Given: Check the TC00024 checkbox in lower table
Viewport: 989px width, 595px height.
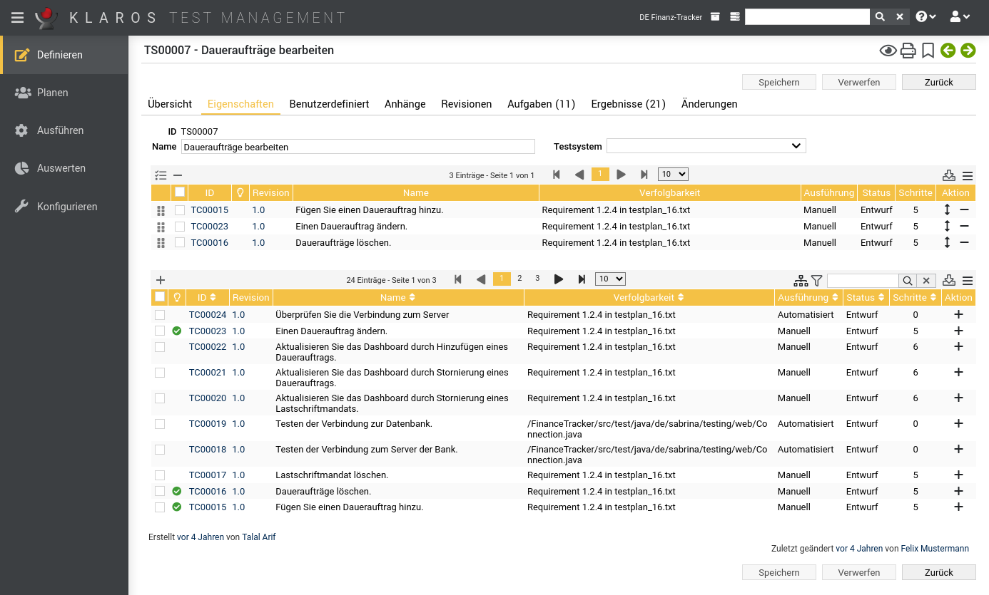Looking at the screenshot, I should [160, 315].
